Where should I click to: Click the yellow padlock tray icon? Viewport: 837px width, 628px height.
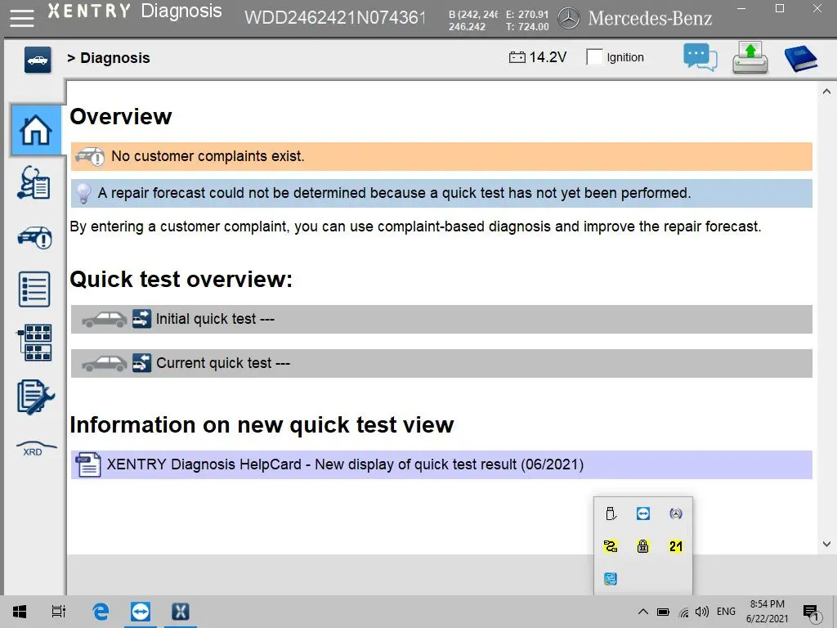coord(643,546)
